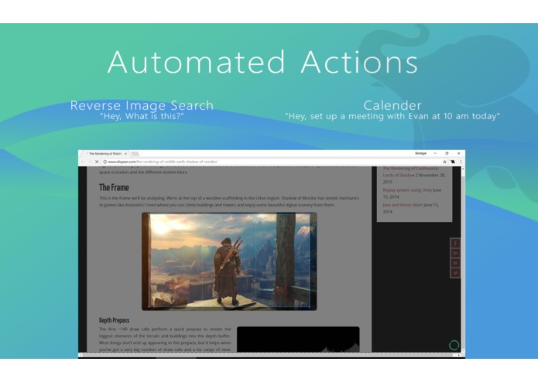Click the Shadow of Mordor frame image
The height and width of the screenshot is (382, 538).
pyautogui.click(x=229, y=261)
